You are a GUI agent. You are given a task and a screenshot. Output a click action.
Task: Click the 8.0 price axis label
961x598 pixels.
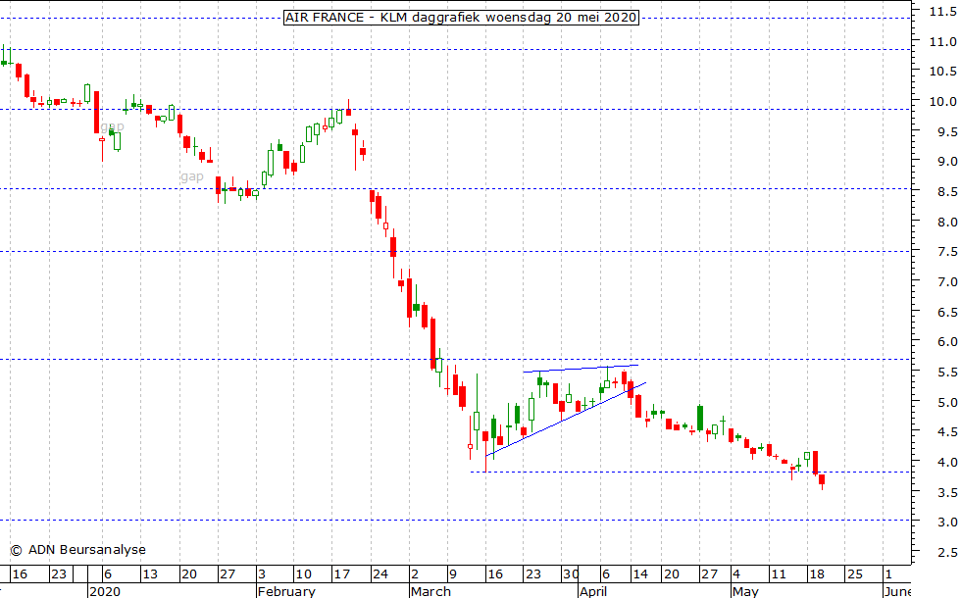pos(947,222)
